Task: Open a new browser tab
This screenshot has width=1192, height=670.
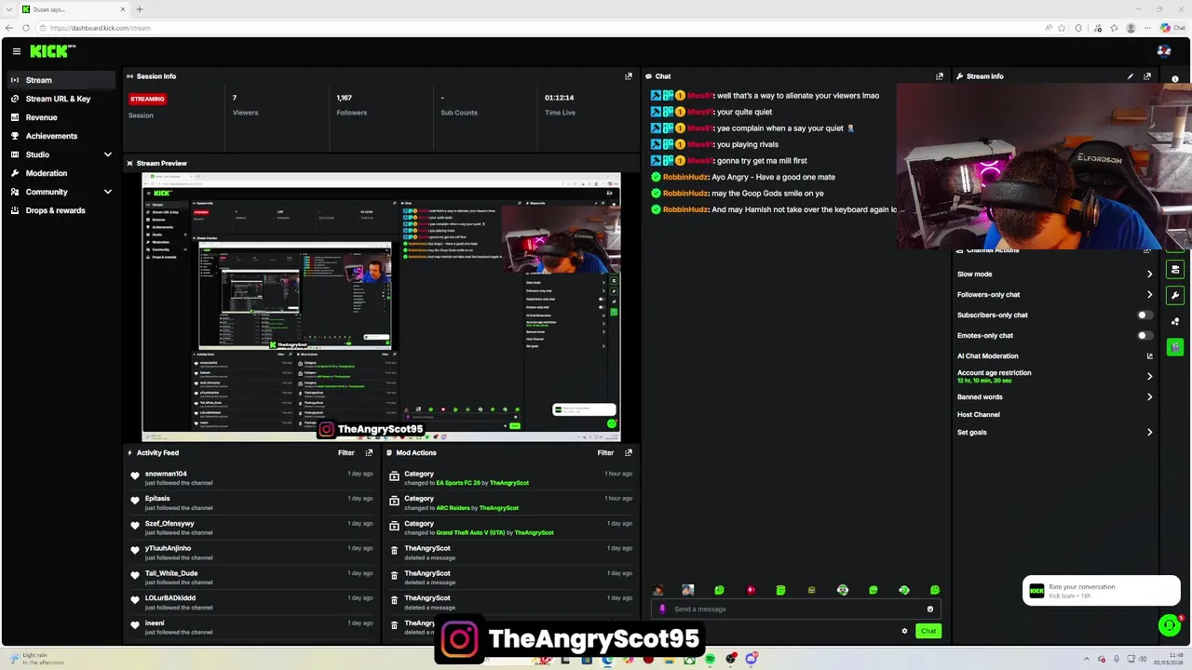Action: point(140,9)
